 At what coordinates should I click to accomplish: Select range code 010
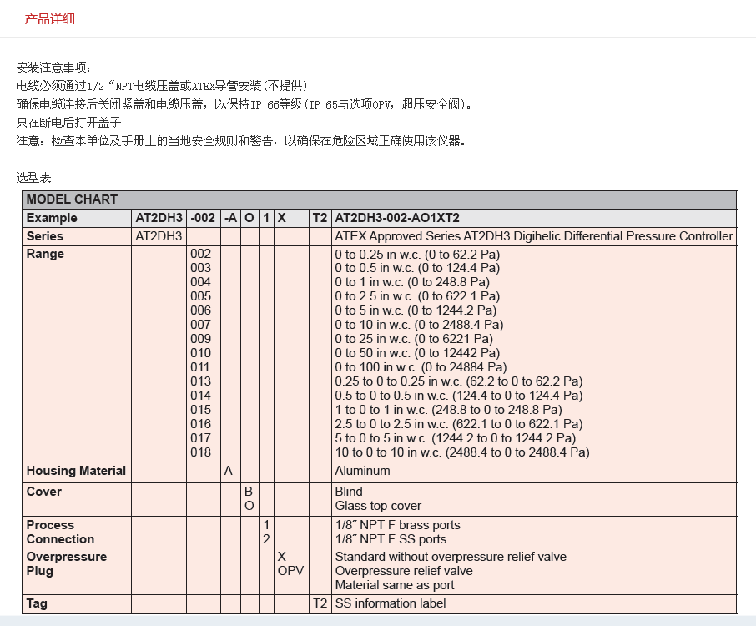[x=200, y=353]
